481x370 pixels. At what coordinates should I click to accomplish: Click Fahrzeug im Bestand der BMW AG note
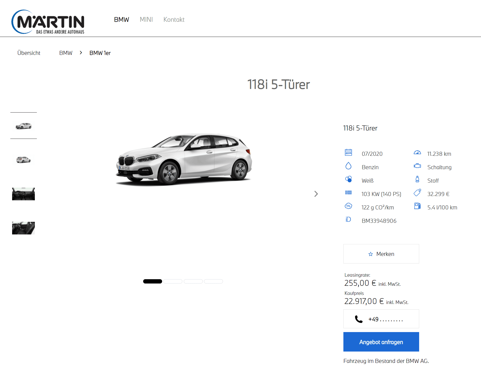pos(386,361)
